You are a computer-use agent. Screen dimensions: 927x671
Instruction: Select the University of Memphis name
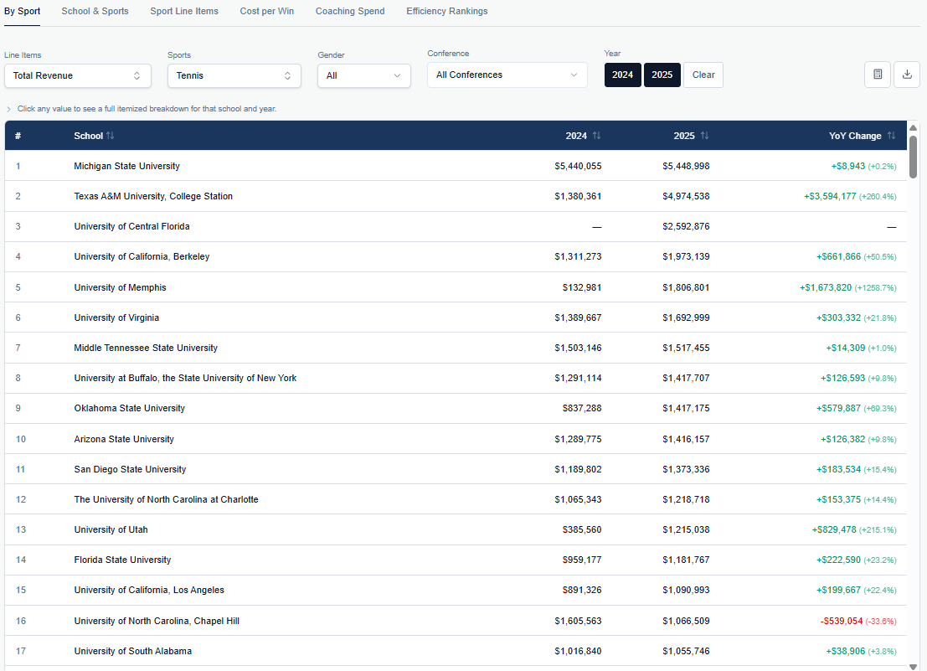120,287
